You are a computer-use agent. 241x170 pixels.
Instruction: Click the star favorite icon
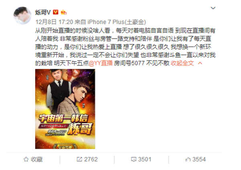pos(26,160)
